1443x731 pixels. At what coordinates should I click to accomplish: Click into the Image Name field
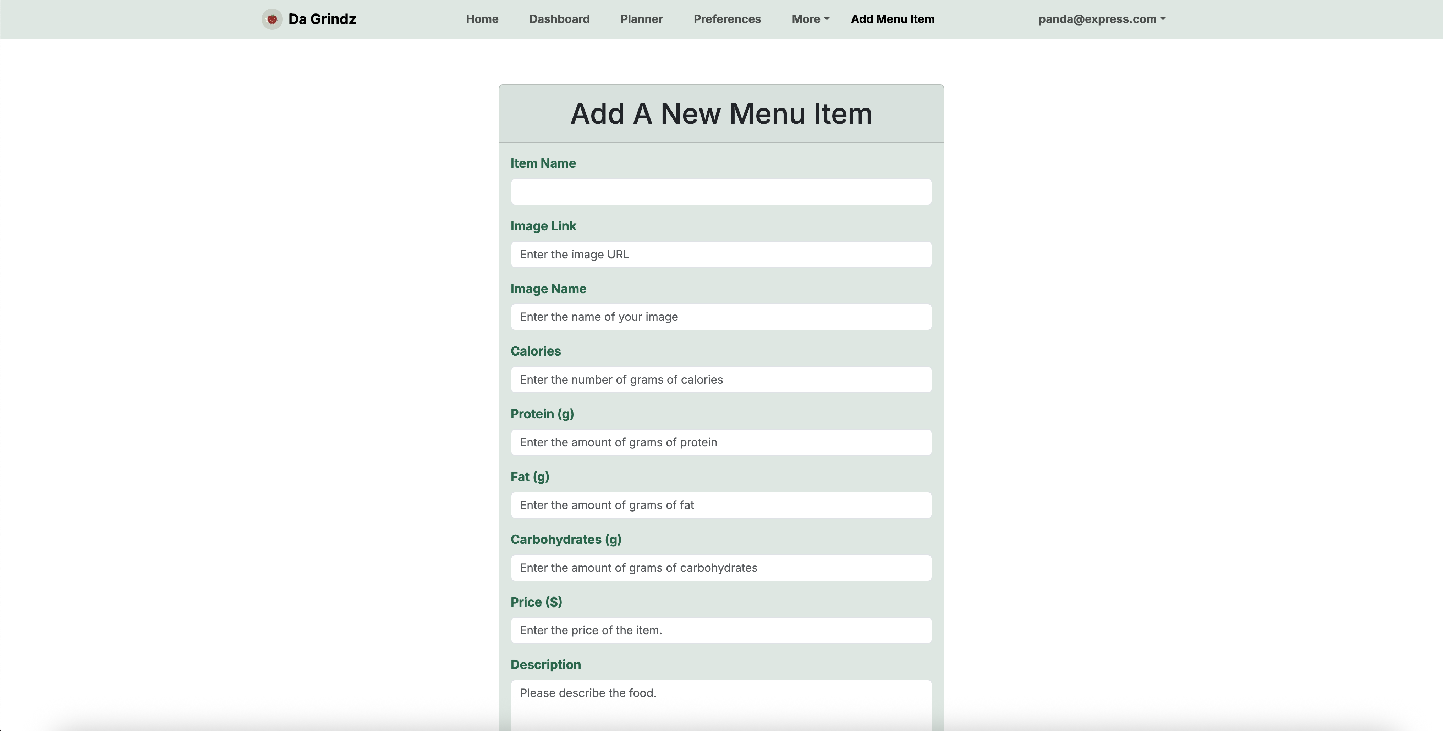coord(721,317)
